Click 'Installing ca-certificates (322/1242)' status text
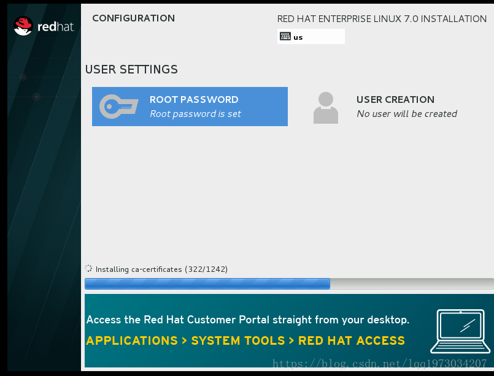The width and height of the screenshot is (494, 376). click(x=161, y=269)
